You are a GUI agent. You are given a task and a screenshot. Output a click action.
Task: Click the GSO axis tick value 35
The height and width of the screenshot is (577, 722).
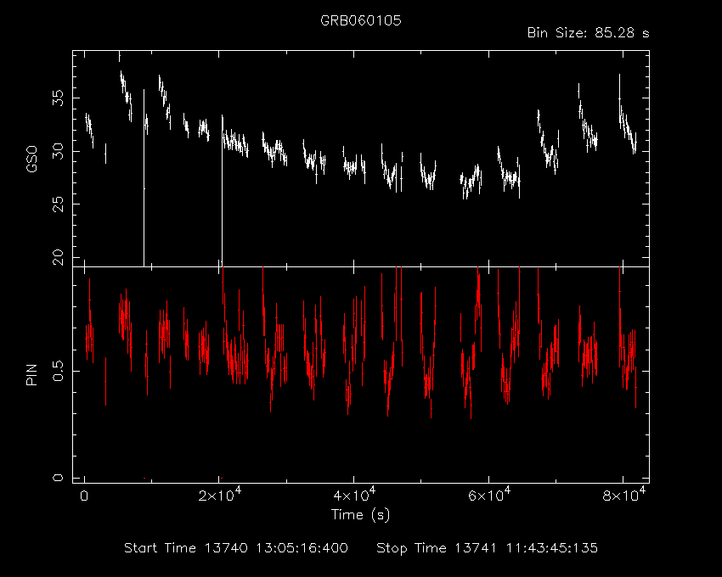(59, 98)
